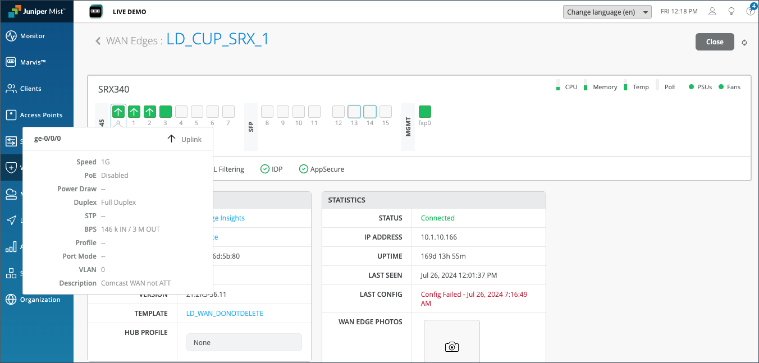The image size is (759, 363).
Task: Select port 14 on front panel
Action: 369,112
